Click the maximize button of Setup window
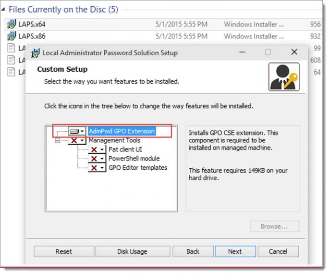Viewport: 329px width, 274px height. (x=268, y=52)
